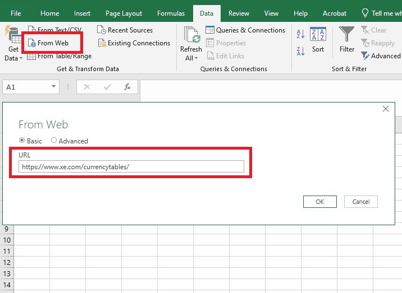
Task: Click the formula bar cancel X icon
Action: [87, 87]
